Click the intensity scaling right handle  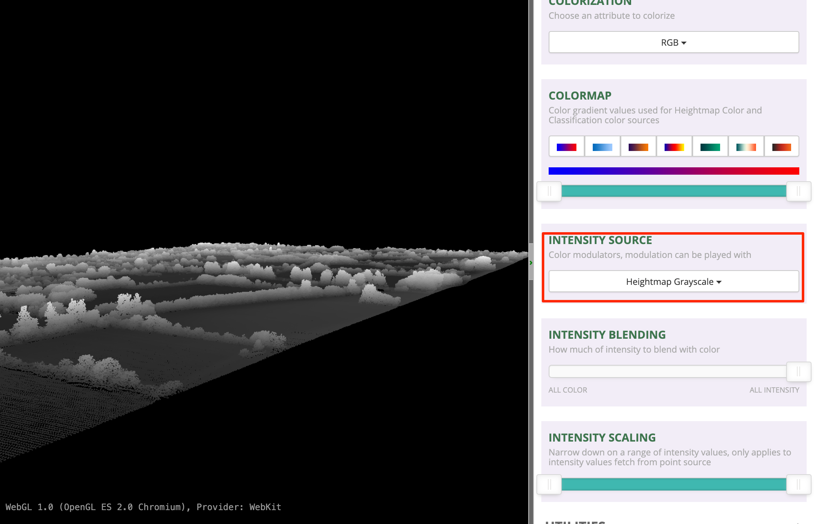(x=798, y=484)
